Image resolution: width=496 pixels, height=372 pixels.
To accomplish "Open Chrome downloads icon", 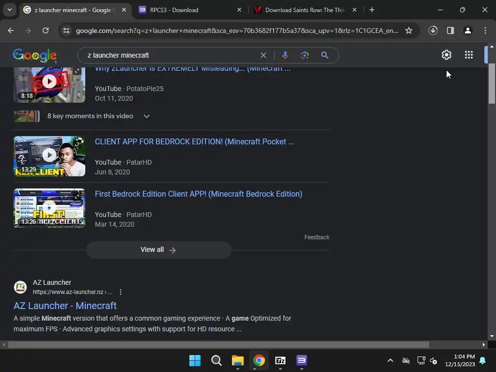I will 433,31.
